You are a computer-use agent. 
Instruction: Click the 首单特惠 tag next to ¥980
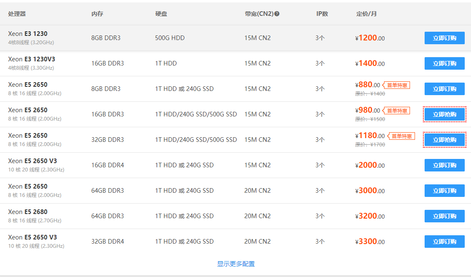[397, 111]
